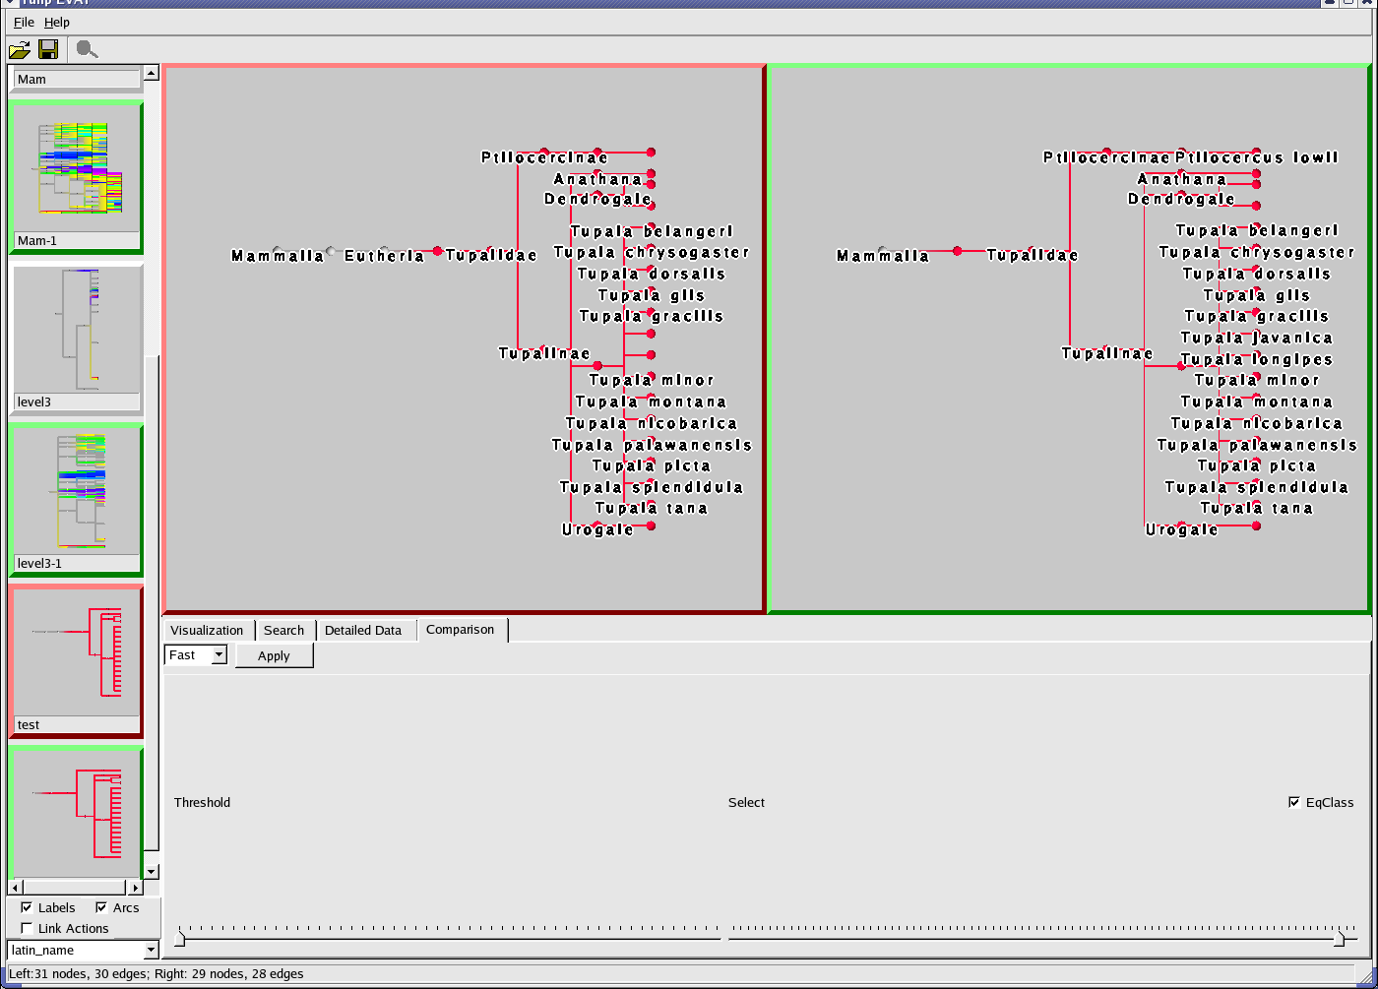Select the Mam-1 graph thumbnail
This screenshot has width=1378, height=989.
76,177
